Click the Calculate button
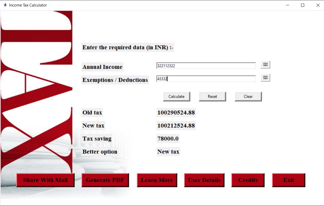Screen dimensions: 324x206 click(176, 96)
